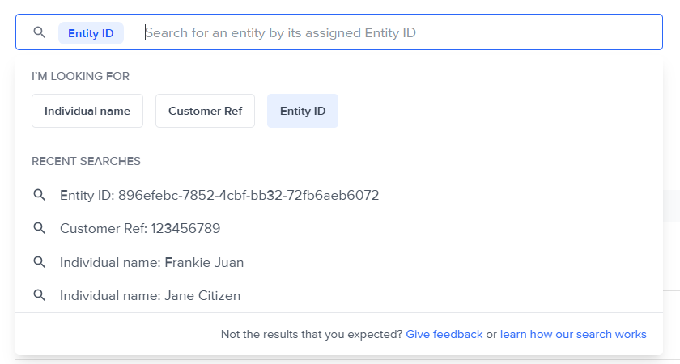Click the search icon beside the Entity ID recent search
The height and width of the screenshot is (364, 680).
(39, 195)
